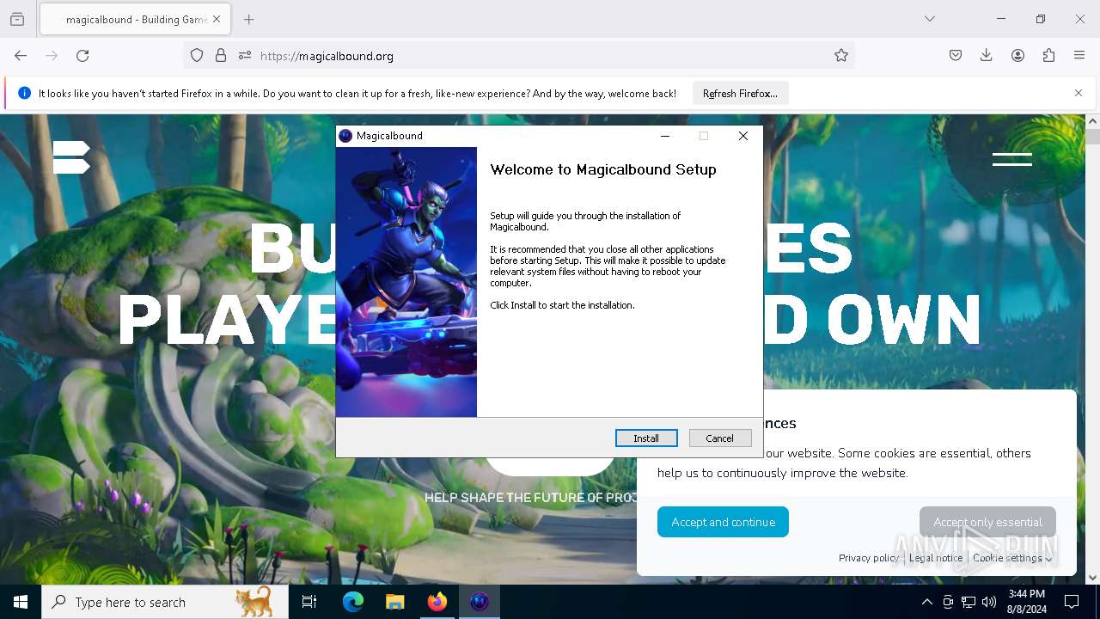The width and height of the screenshot is (1100, 619).
Task: Click the Windows taskbar search box
Action: 165,602
